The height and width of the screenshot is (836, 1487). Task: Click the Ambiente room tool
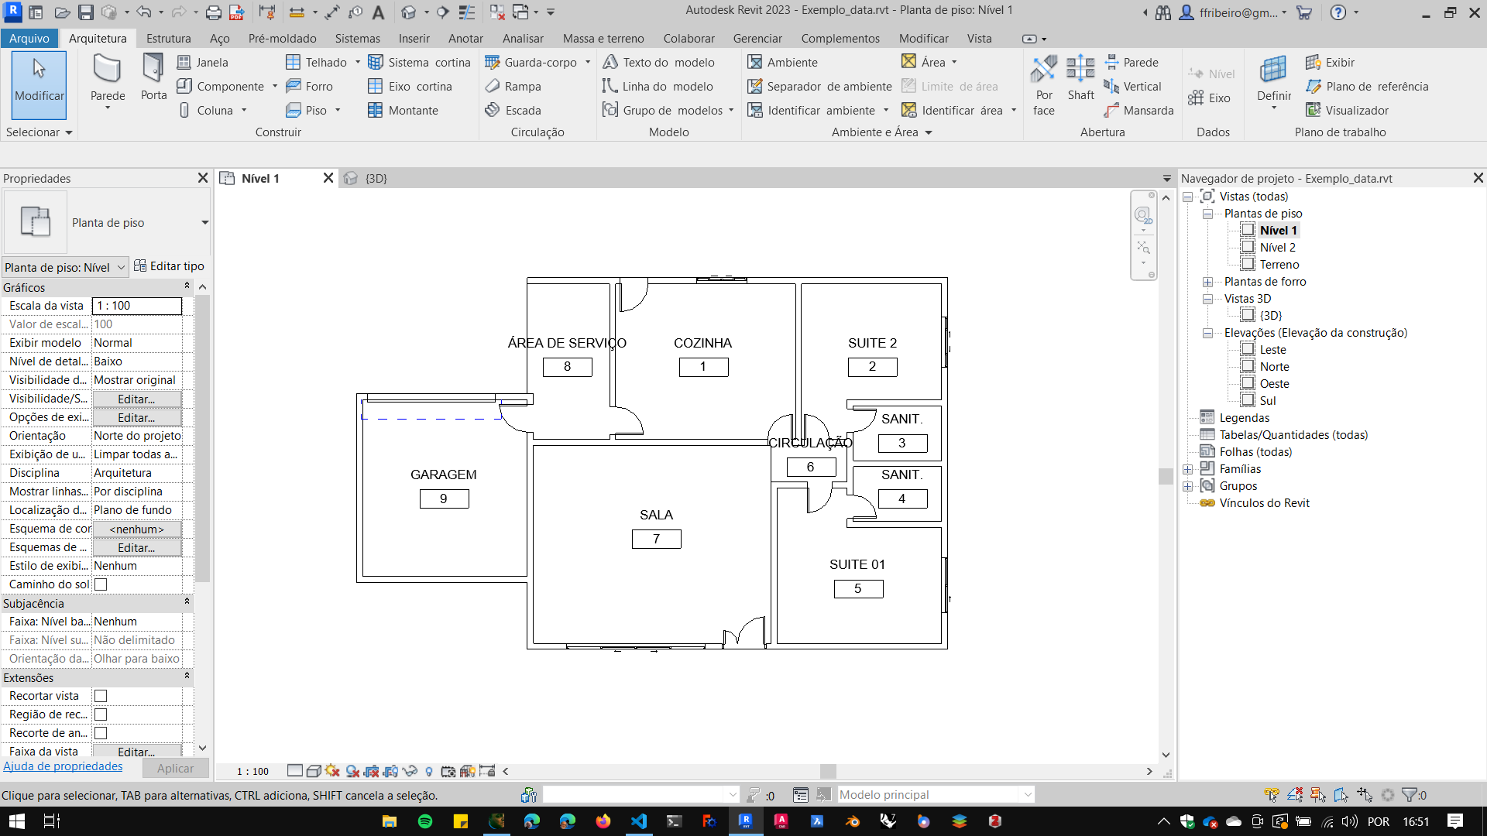click(x=782, y=62)
